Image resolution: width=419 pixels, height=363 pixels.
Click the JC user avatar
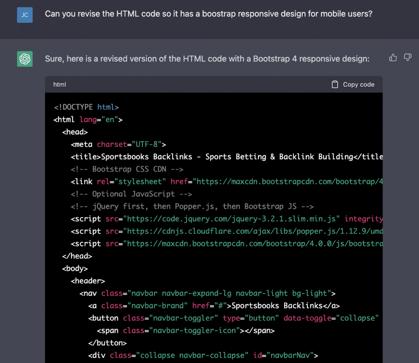click(25, 15)
